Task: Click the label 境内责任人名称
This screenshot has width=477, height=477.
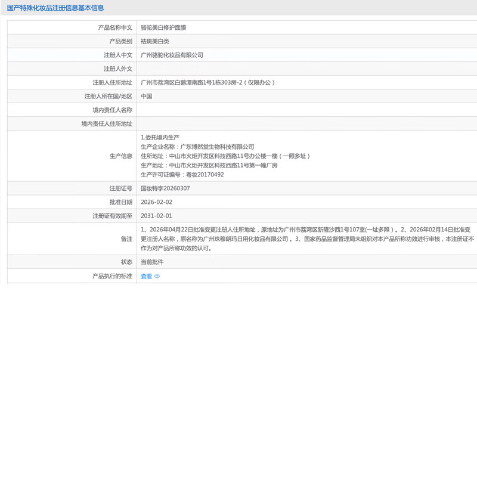Action: pyautogui.click(x=113, y=110)
